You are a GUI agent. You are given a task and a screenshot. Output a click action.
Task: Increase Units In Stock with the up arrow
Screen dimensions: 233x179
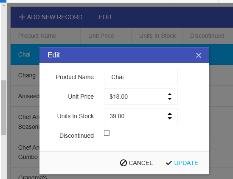pyautogui.click(x=170, y=114)
